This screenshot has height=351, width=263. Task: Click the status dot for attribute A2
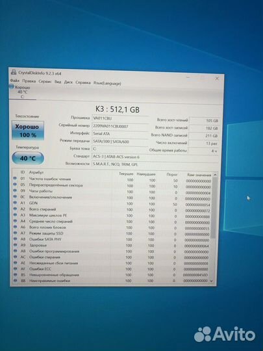pyautogui.click(x=15, y=209)
